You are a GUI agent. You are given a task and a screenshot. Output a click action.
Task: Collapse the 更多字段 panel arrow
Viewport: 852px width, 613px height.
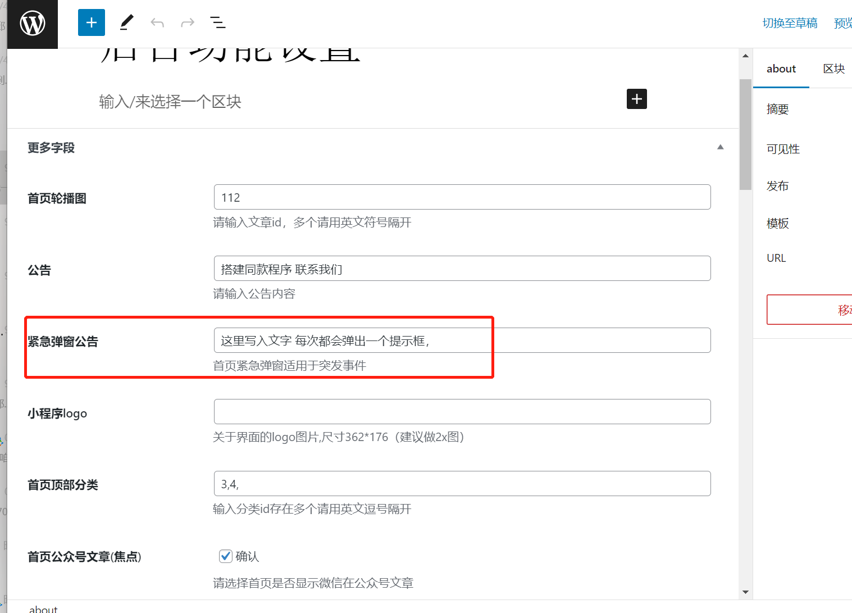click(720, 147)
